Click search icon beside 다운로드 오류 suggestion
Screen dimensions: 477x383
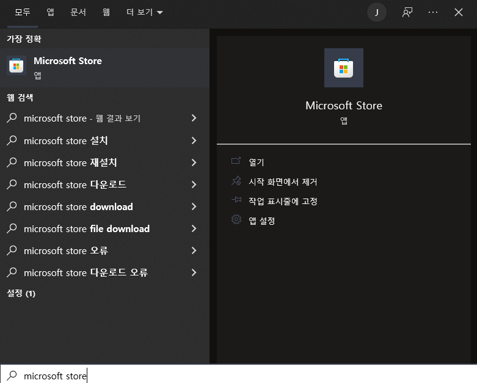12,272
